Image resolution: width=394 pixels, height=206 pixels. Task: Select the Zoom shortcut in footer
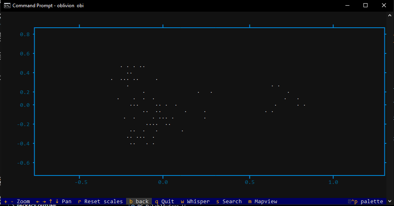17,202
